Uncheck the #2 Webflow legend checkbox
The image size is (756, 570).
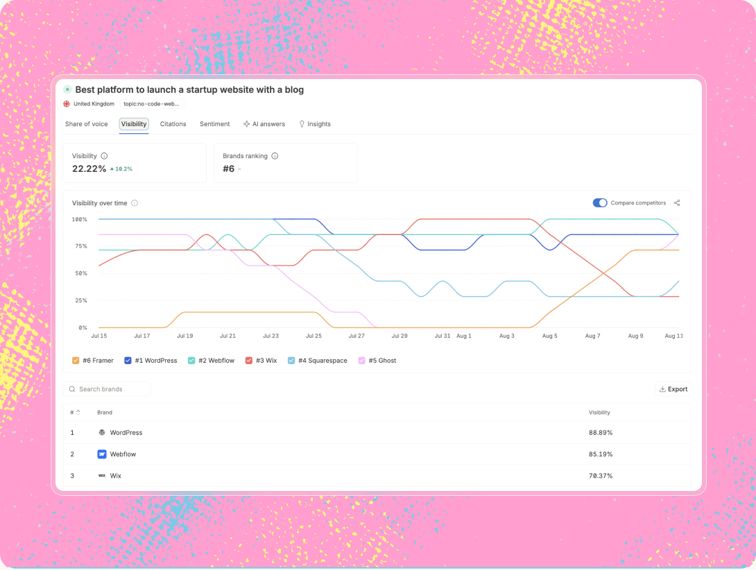click(191, 360)
